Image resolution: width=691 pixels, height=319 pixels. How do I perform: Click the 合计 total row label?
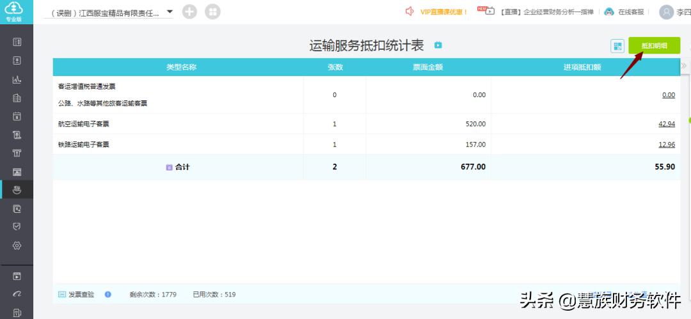point(182,167)
